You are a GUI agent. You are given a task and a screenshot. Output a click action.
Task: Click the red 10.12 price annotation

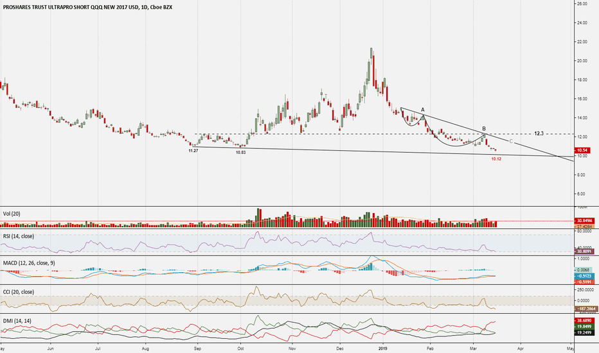(x=496, y=159)
